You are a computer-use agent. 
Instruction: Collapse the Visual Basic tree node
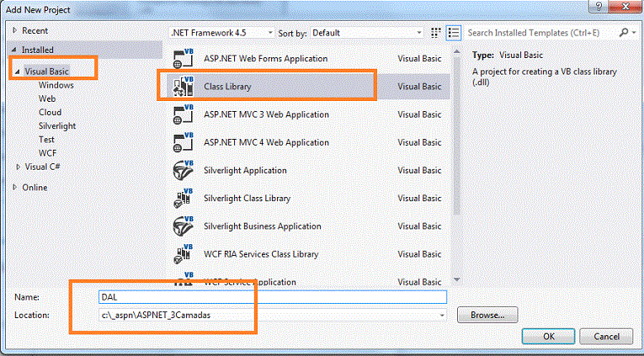click(18, 72)
